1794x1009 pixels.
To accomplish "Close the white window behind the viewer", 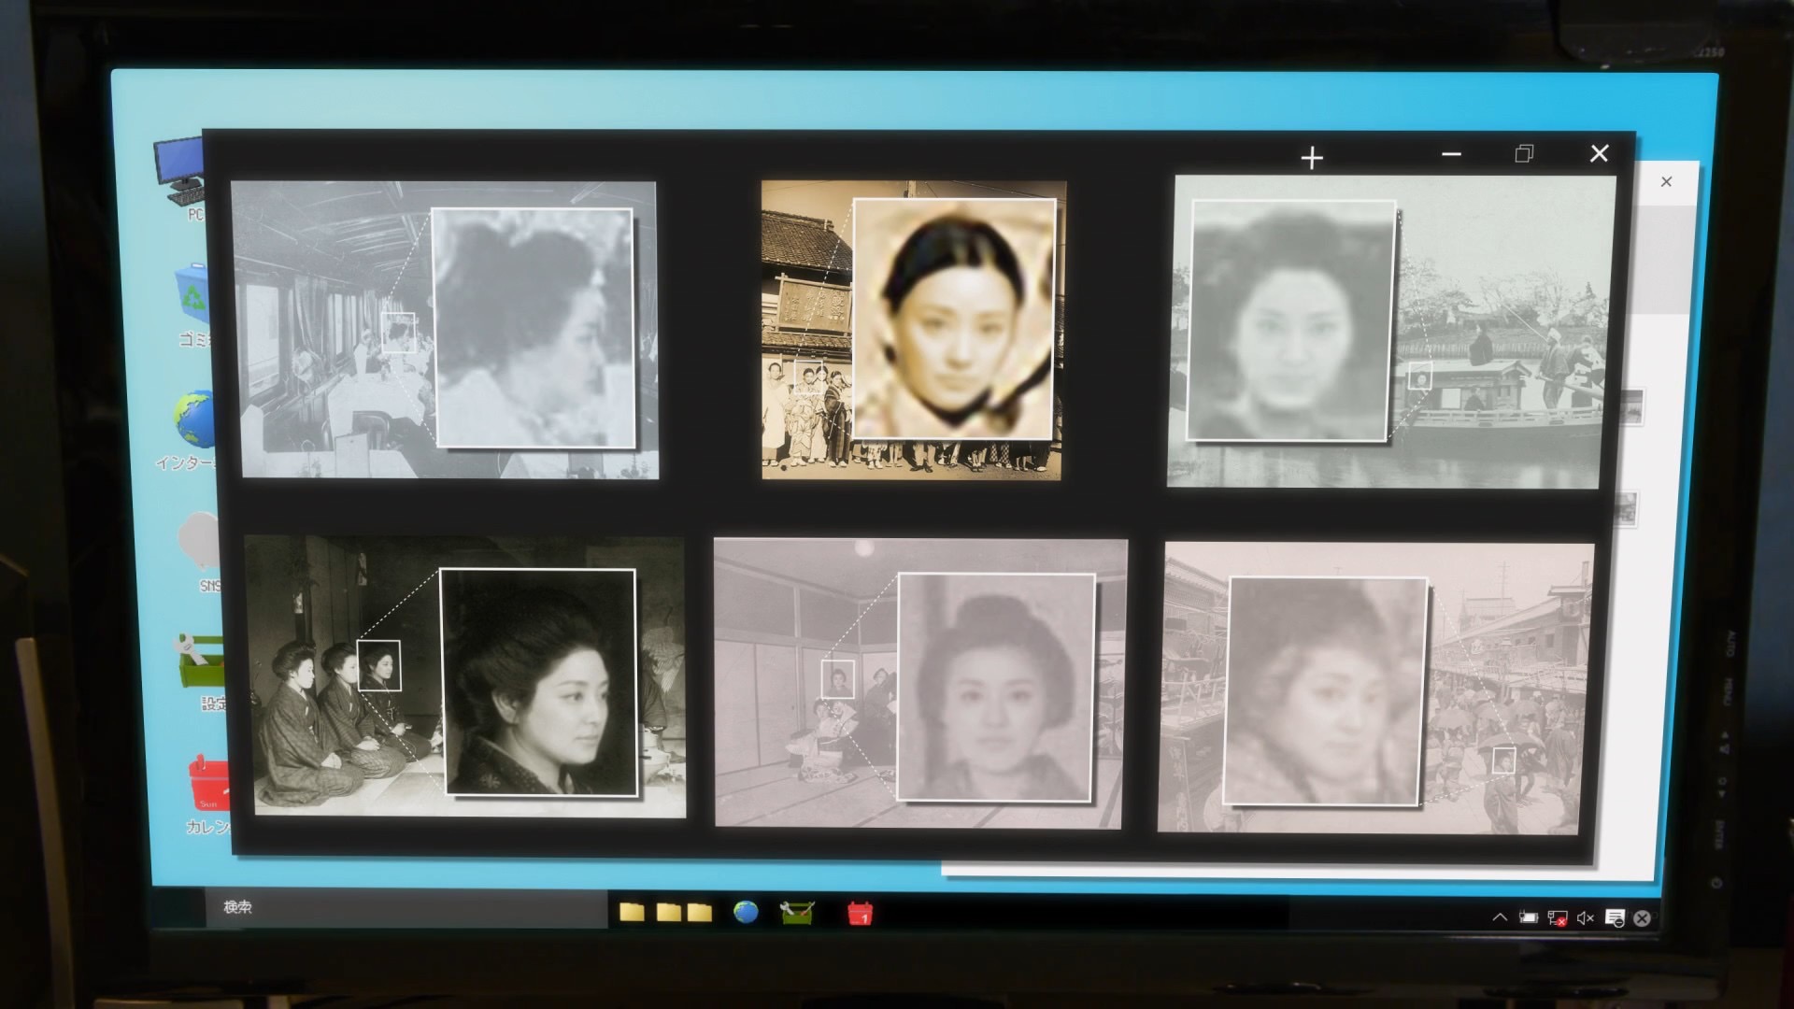I will coord(1666,181).
